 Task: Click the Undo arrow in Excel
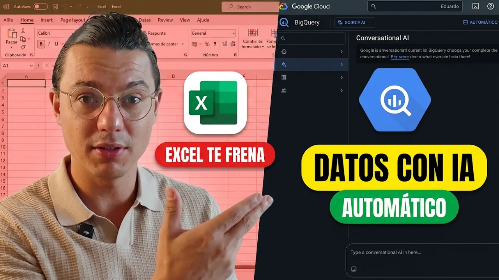[65, 7]
